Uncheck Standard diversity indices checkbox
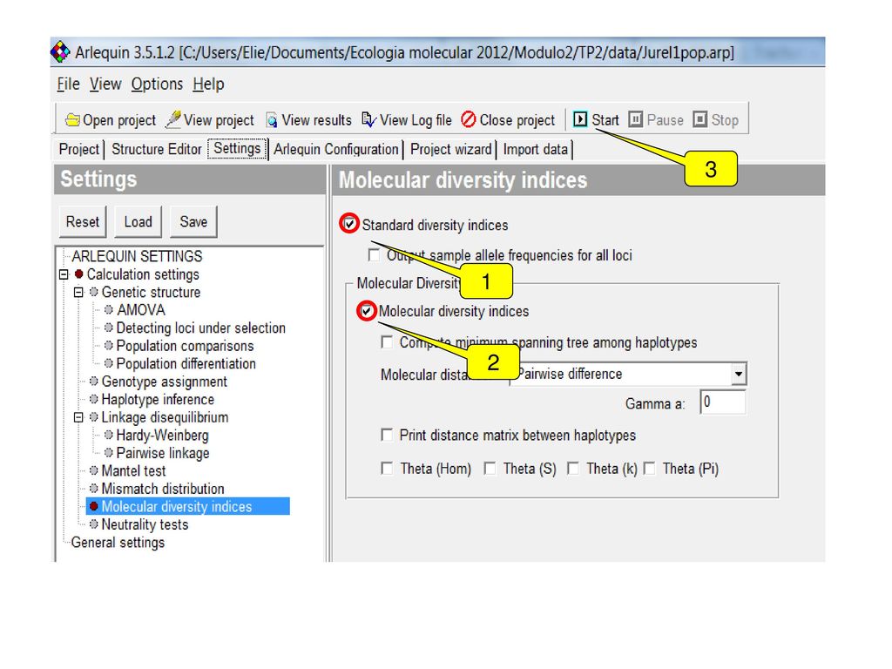The image size is (892, 669). tap(349, 224)
